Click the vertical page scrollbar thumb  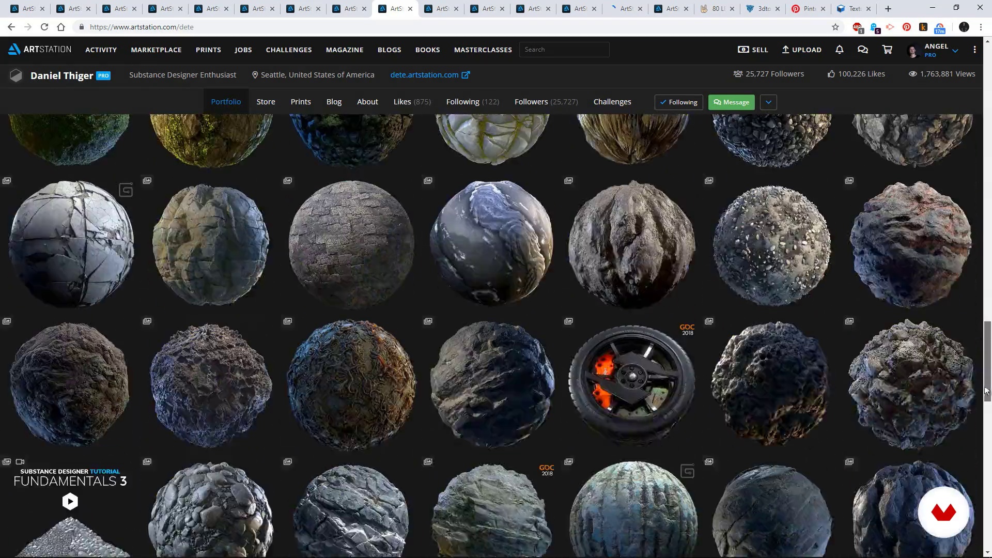tap(987, 361)
